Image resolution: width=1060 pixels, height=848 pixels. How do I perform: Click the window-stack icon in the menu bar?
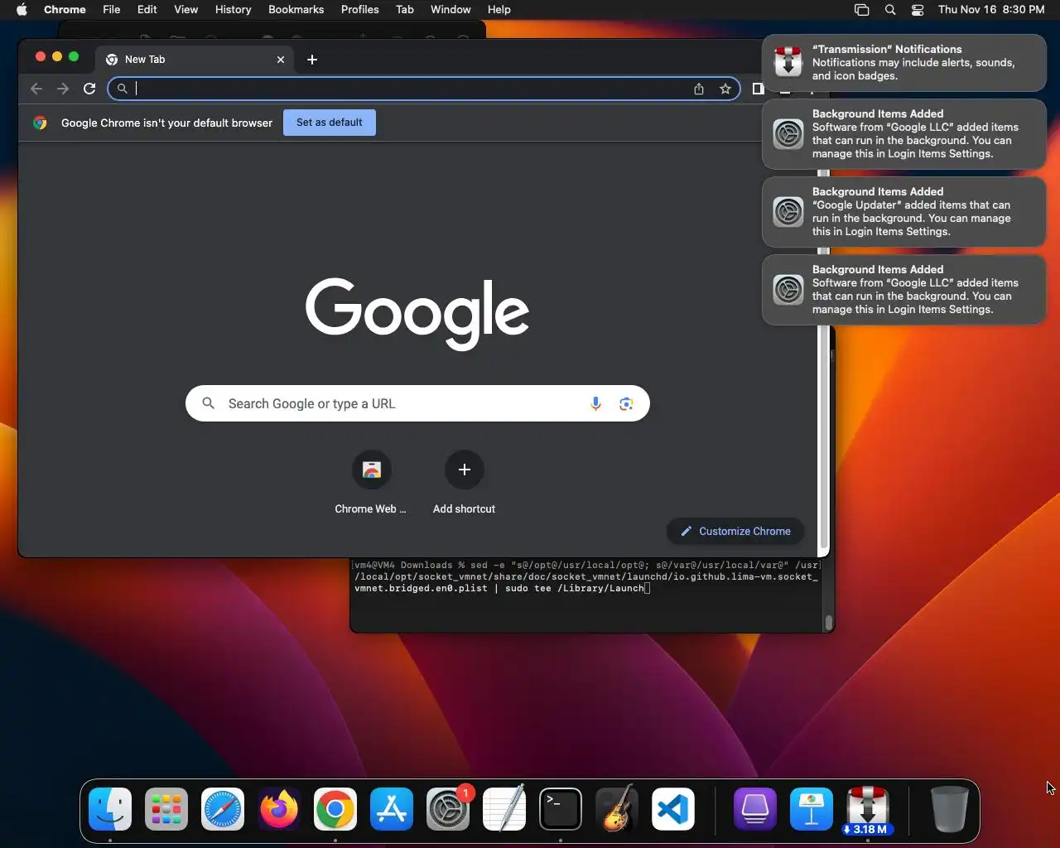(861, 10)
